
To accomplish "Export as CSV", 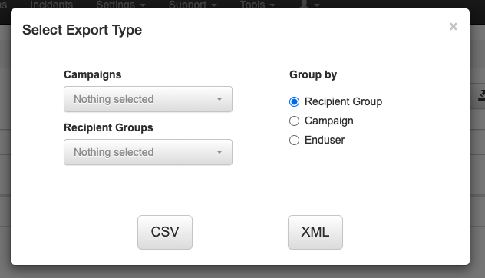I will (x=165, y=232).
